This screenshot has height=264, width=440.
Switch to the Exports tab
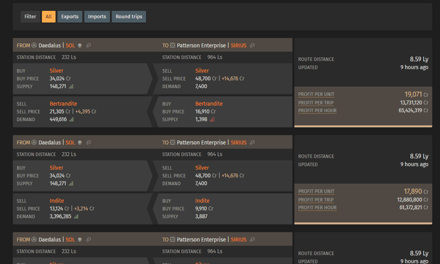70,17
